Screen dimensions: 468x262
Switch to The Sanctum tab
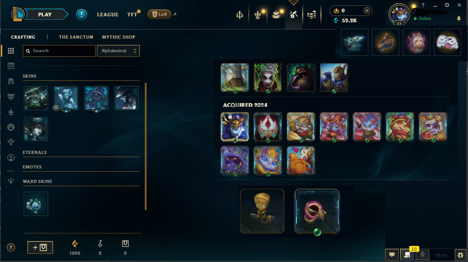76,37
